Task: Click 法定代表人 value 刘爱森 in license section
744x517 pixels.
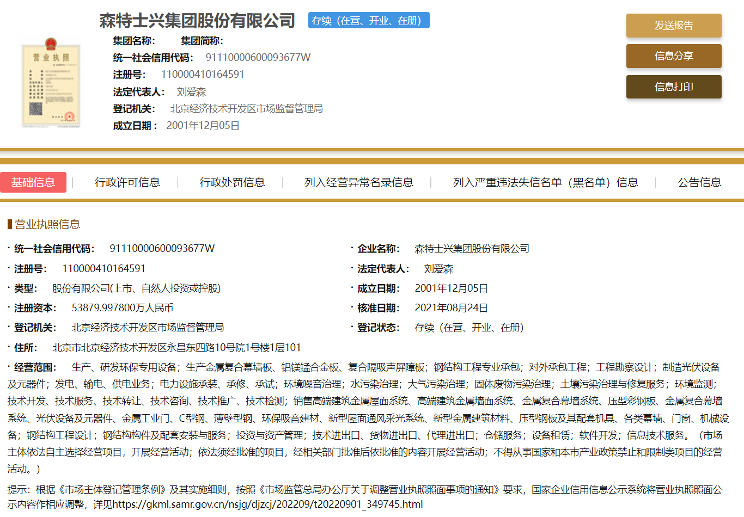Action: click(x=438, y=269)
